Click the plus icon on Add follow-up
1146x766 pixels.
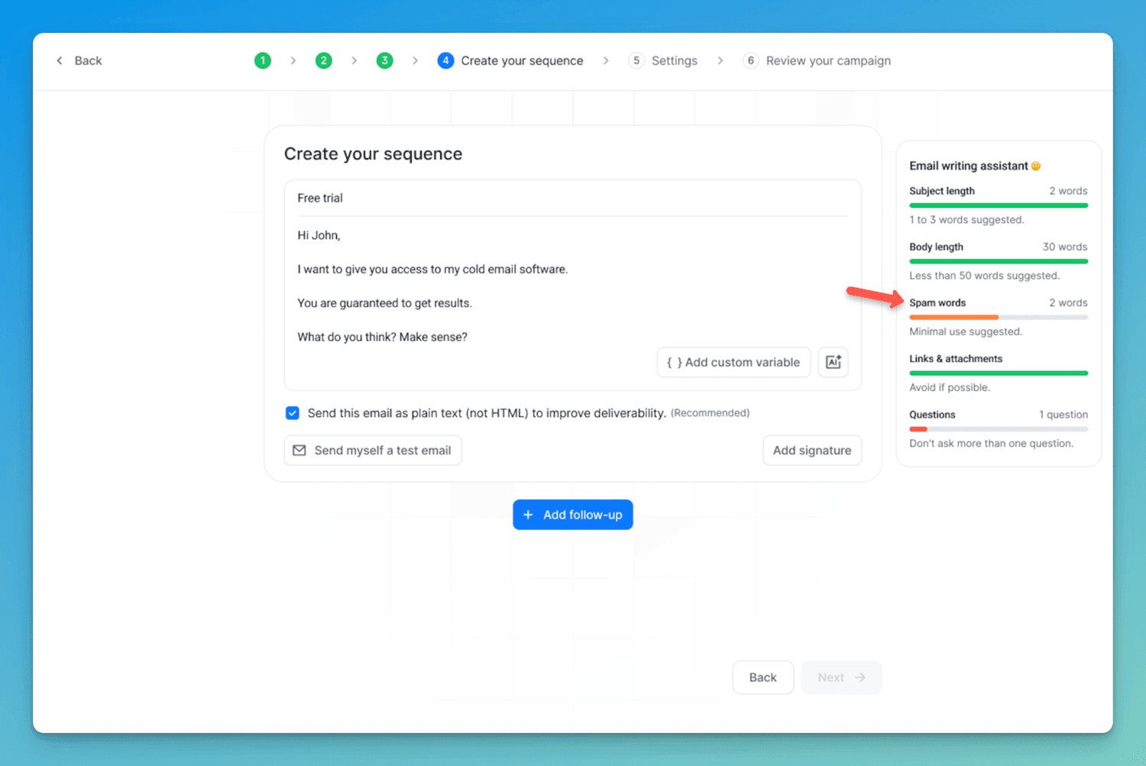[528, 515]
